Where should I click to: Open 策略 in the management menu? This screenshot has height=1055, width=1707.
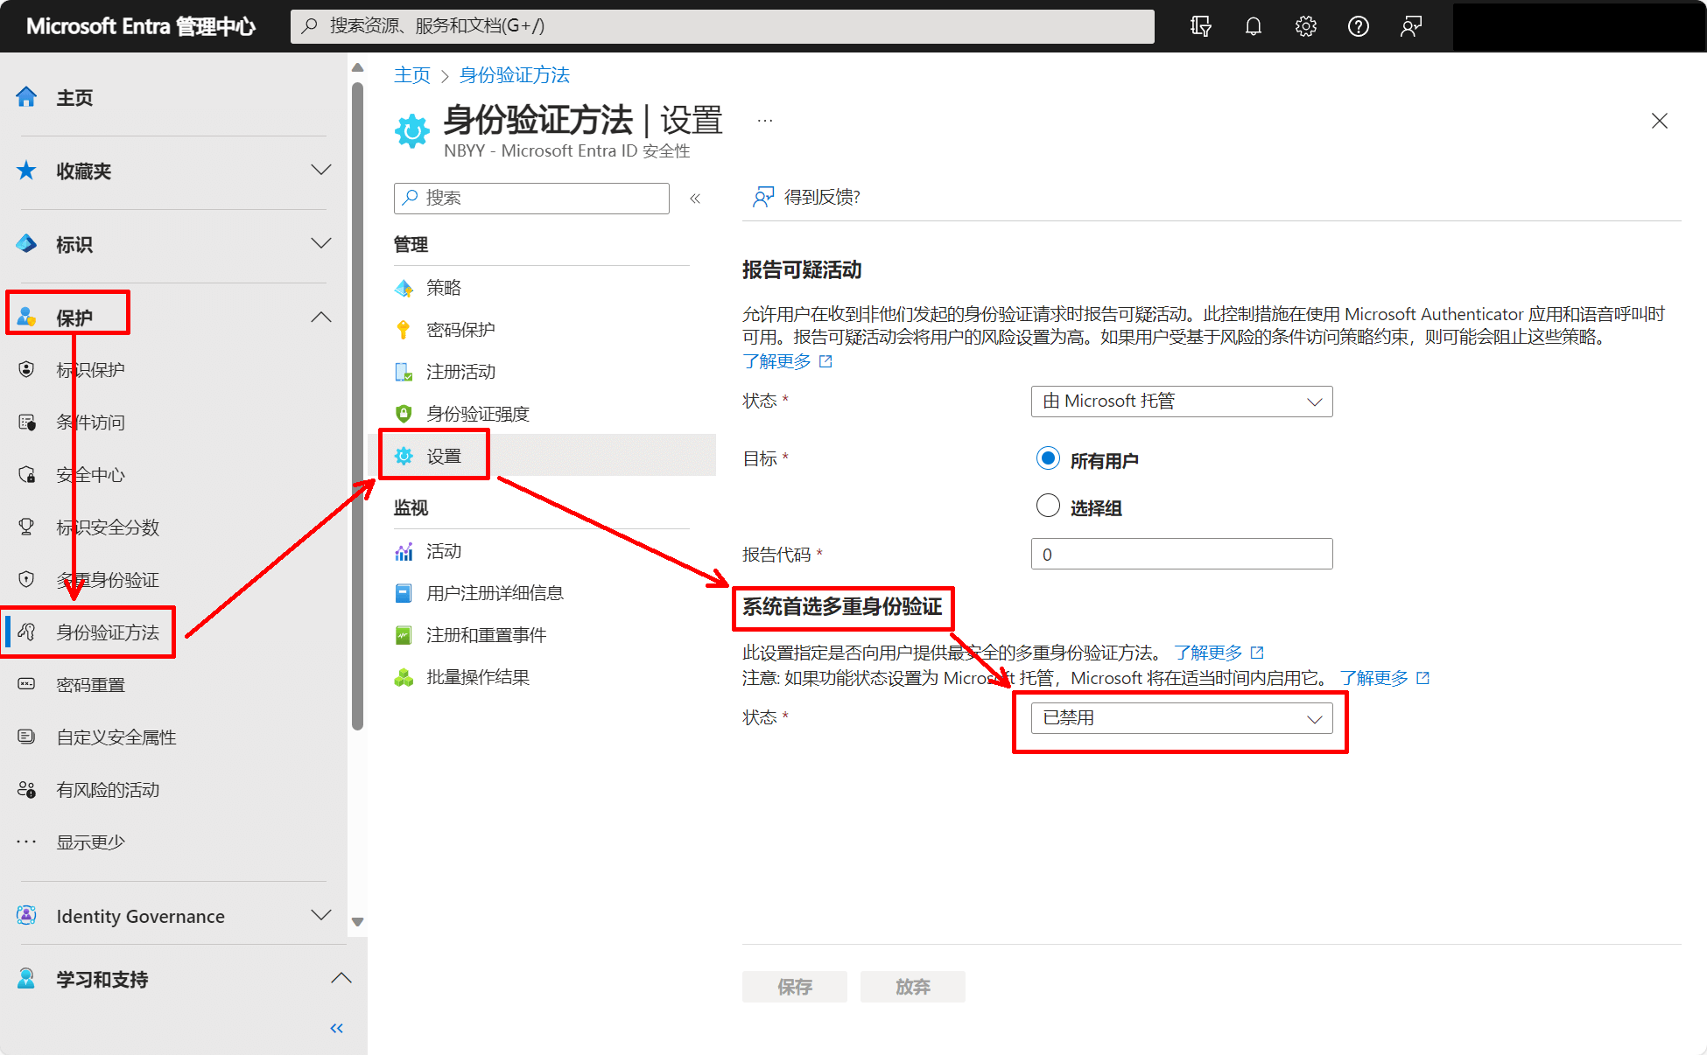coord(444,288)
